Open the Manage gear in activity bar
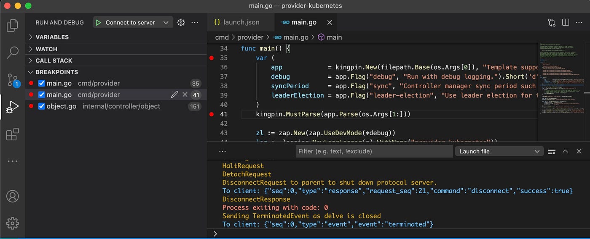The height and width of the screenshot is (239, 590). coord(13,223)
